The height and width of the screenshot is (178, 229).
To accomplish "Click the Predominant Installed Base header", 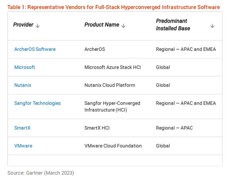I will [173, 25].
